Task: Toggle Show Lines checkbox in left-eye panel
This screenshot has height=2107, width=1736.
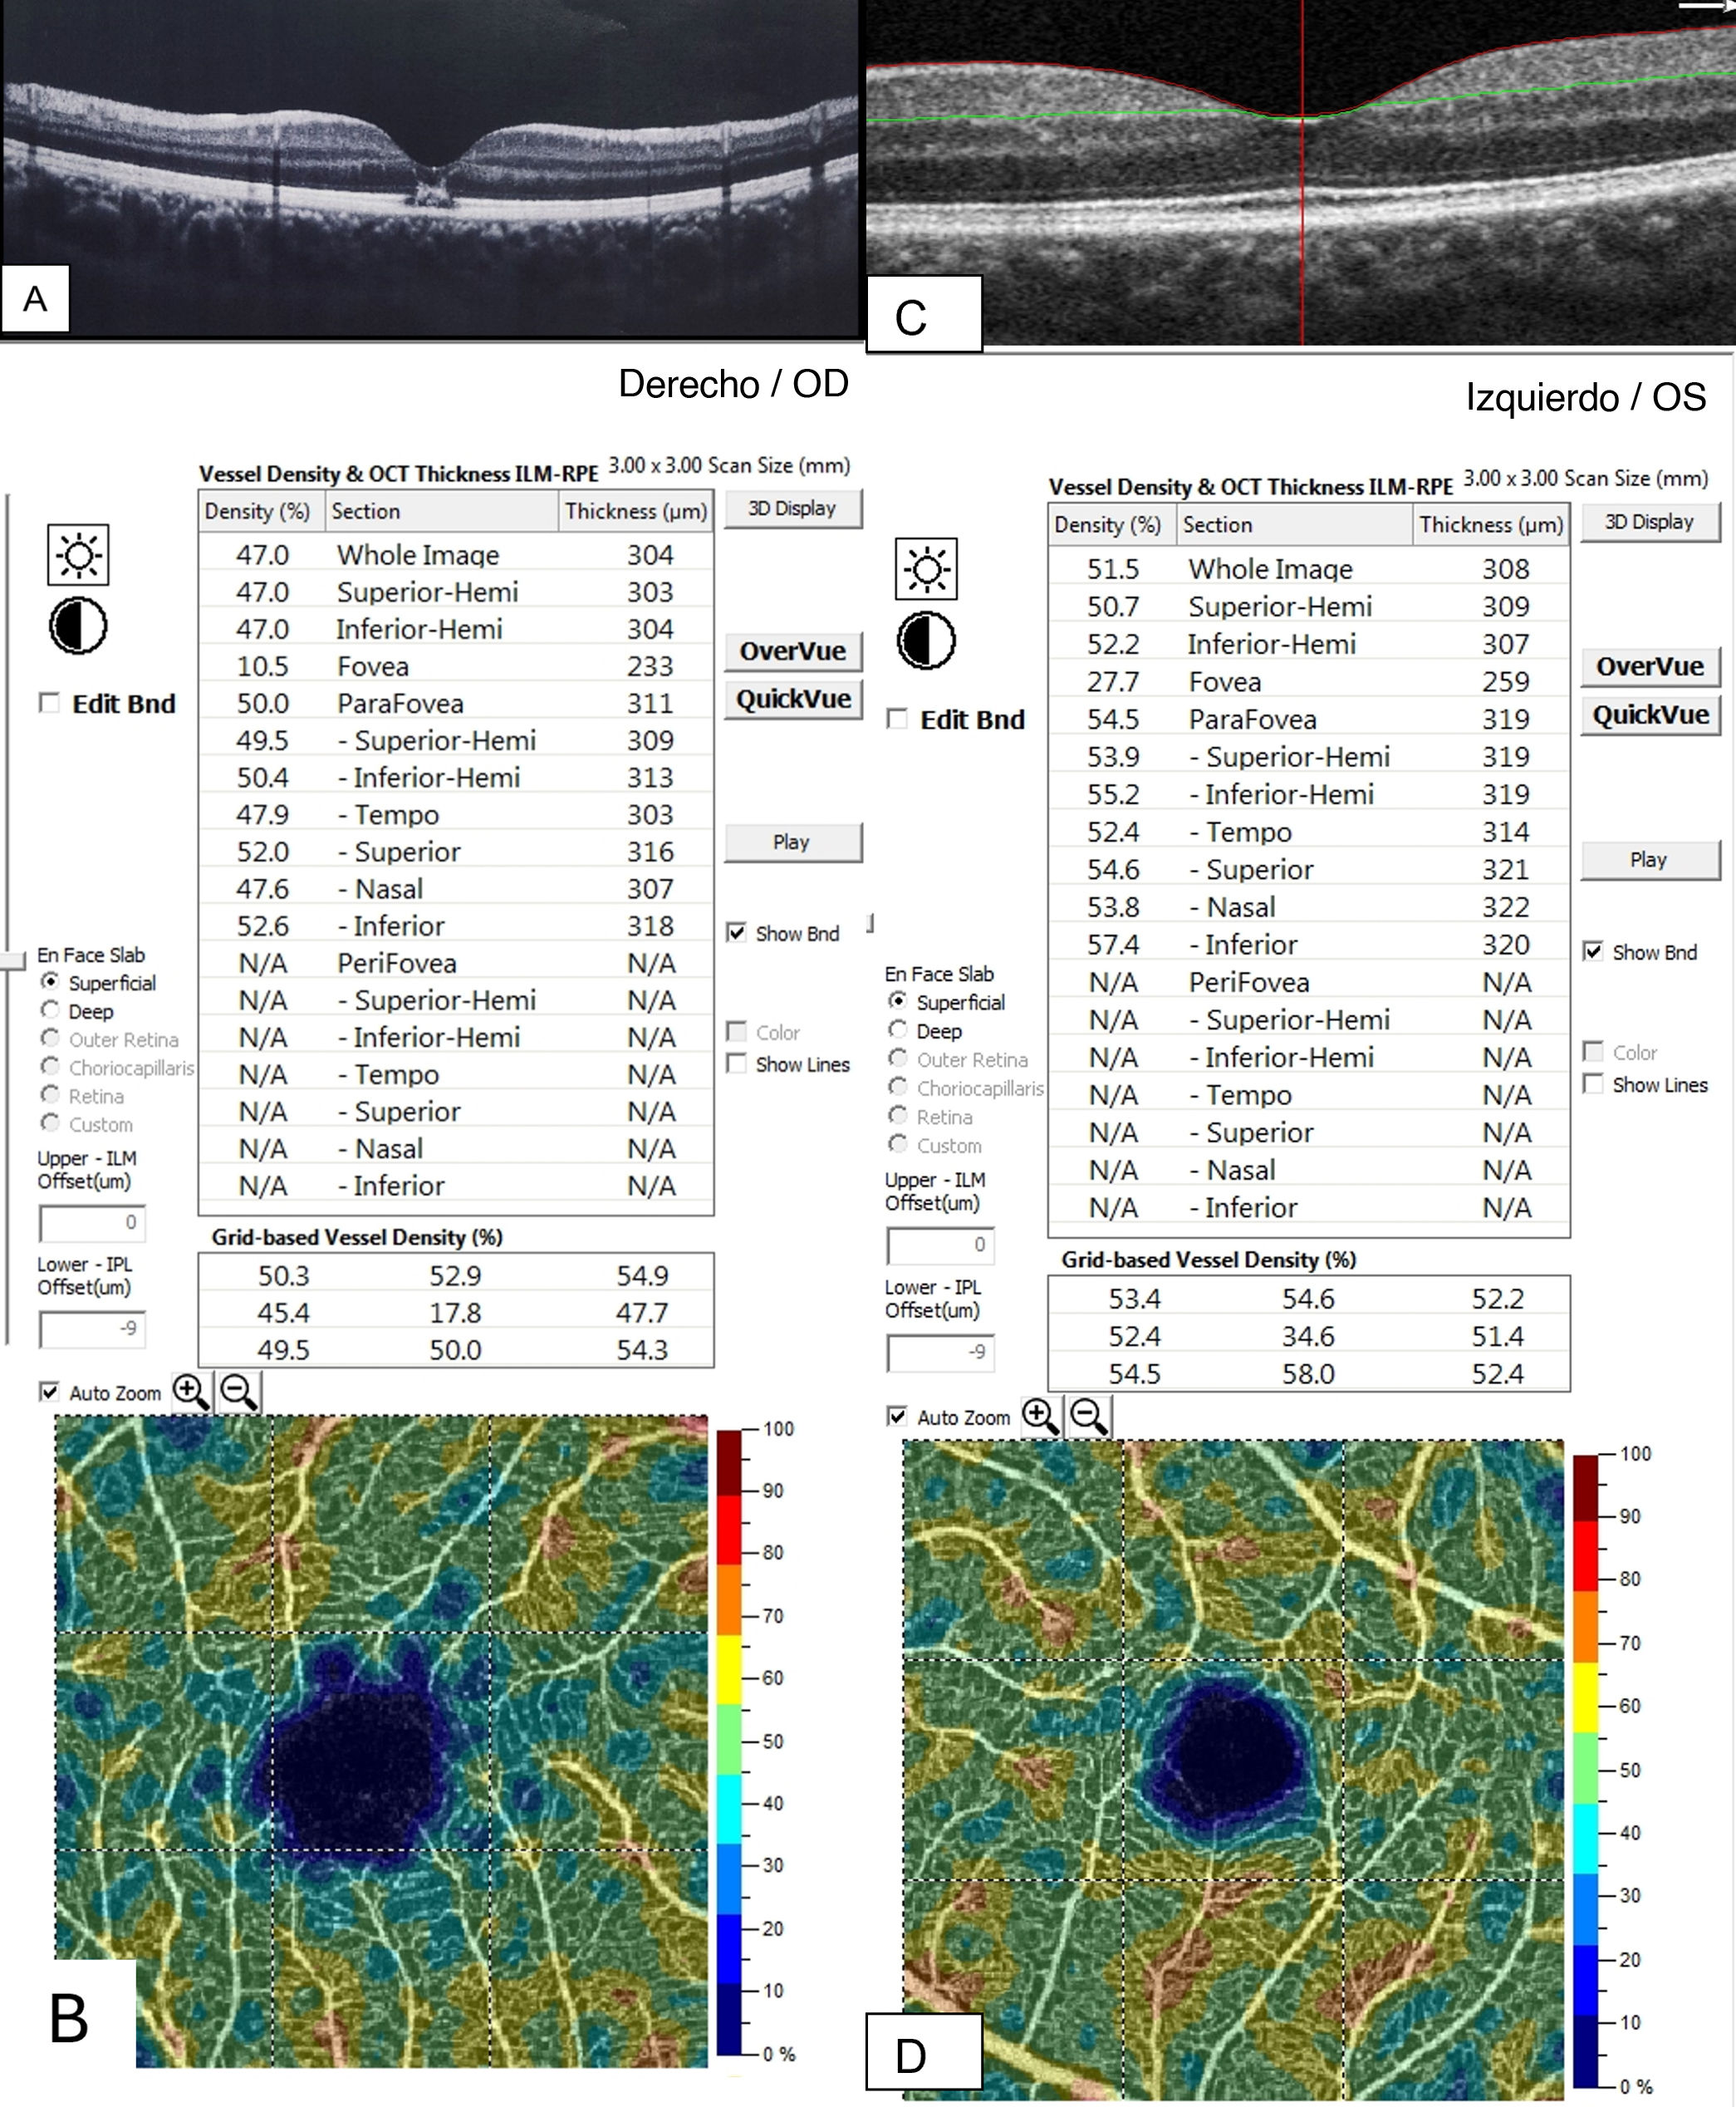Action: click(1594, 1084)
